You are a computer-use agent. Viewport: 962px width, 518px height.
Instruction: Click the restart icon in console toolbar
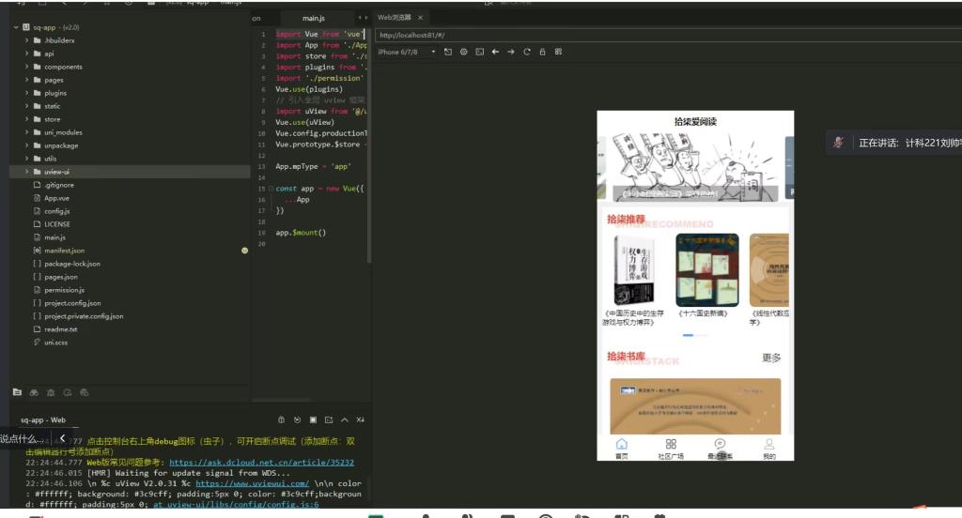(x=297, y=419)
